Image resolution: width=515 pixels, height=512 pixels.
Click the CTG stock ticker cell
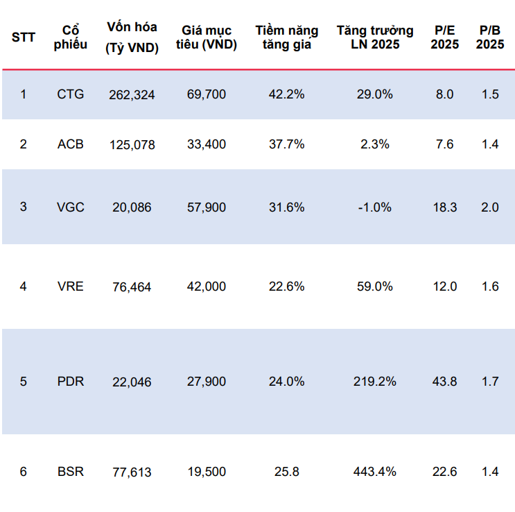click(70, 94)
